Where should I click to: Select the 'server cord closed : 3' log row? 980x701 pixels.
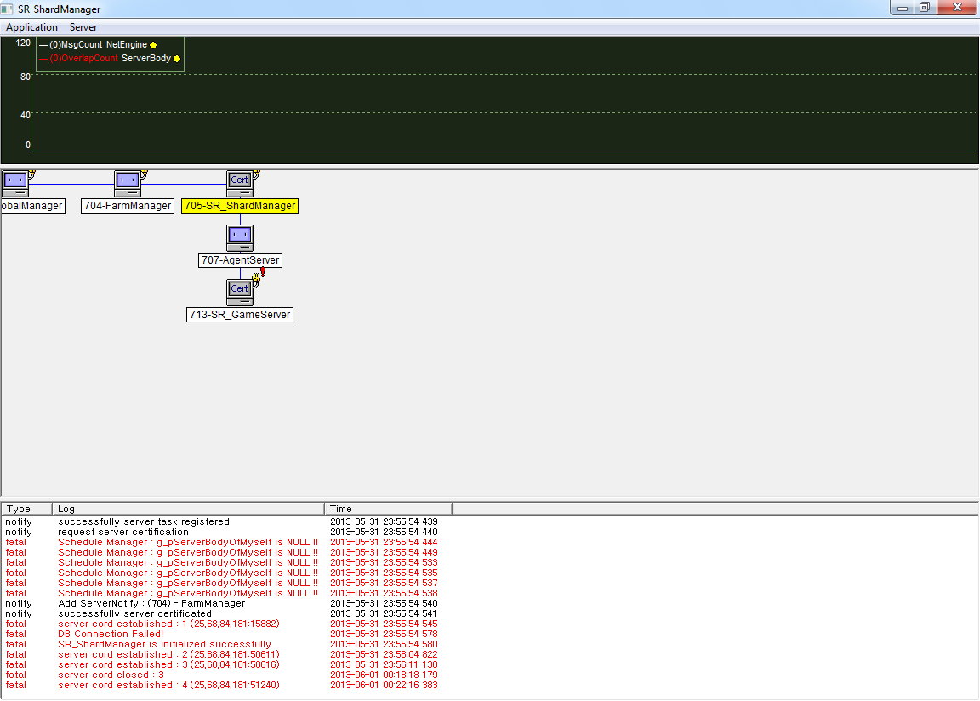pos(111,675)
